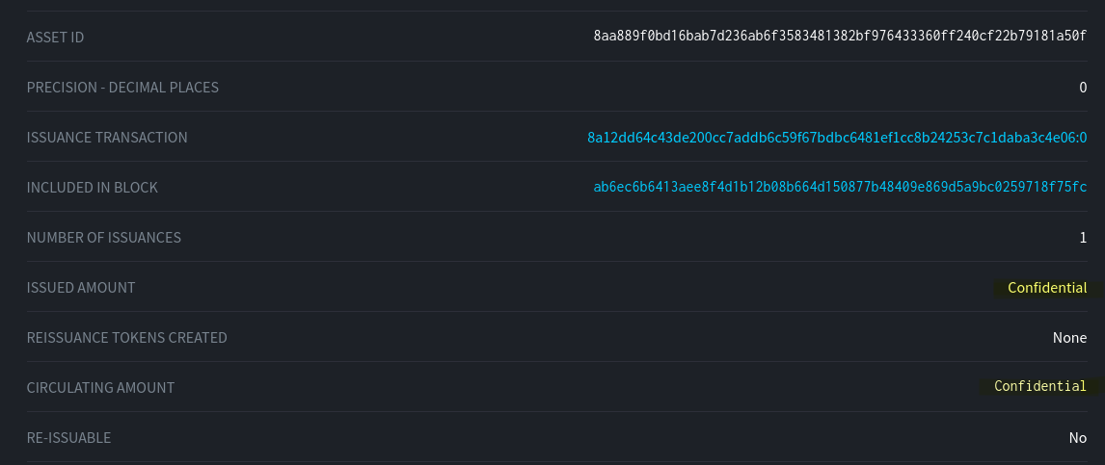Select the INCLUDED IN BLOCK label
The image size is (1105, 465).
(x=92, y=188)
